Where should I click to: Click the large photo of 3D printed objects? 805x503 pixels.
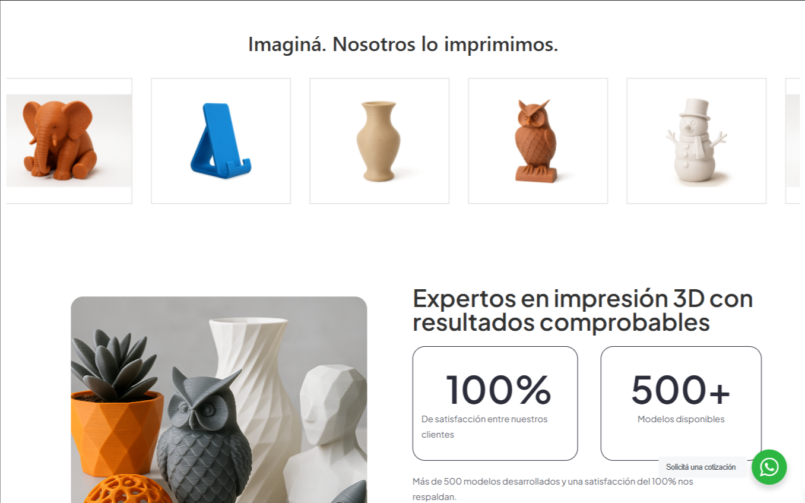pos(219,400)
